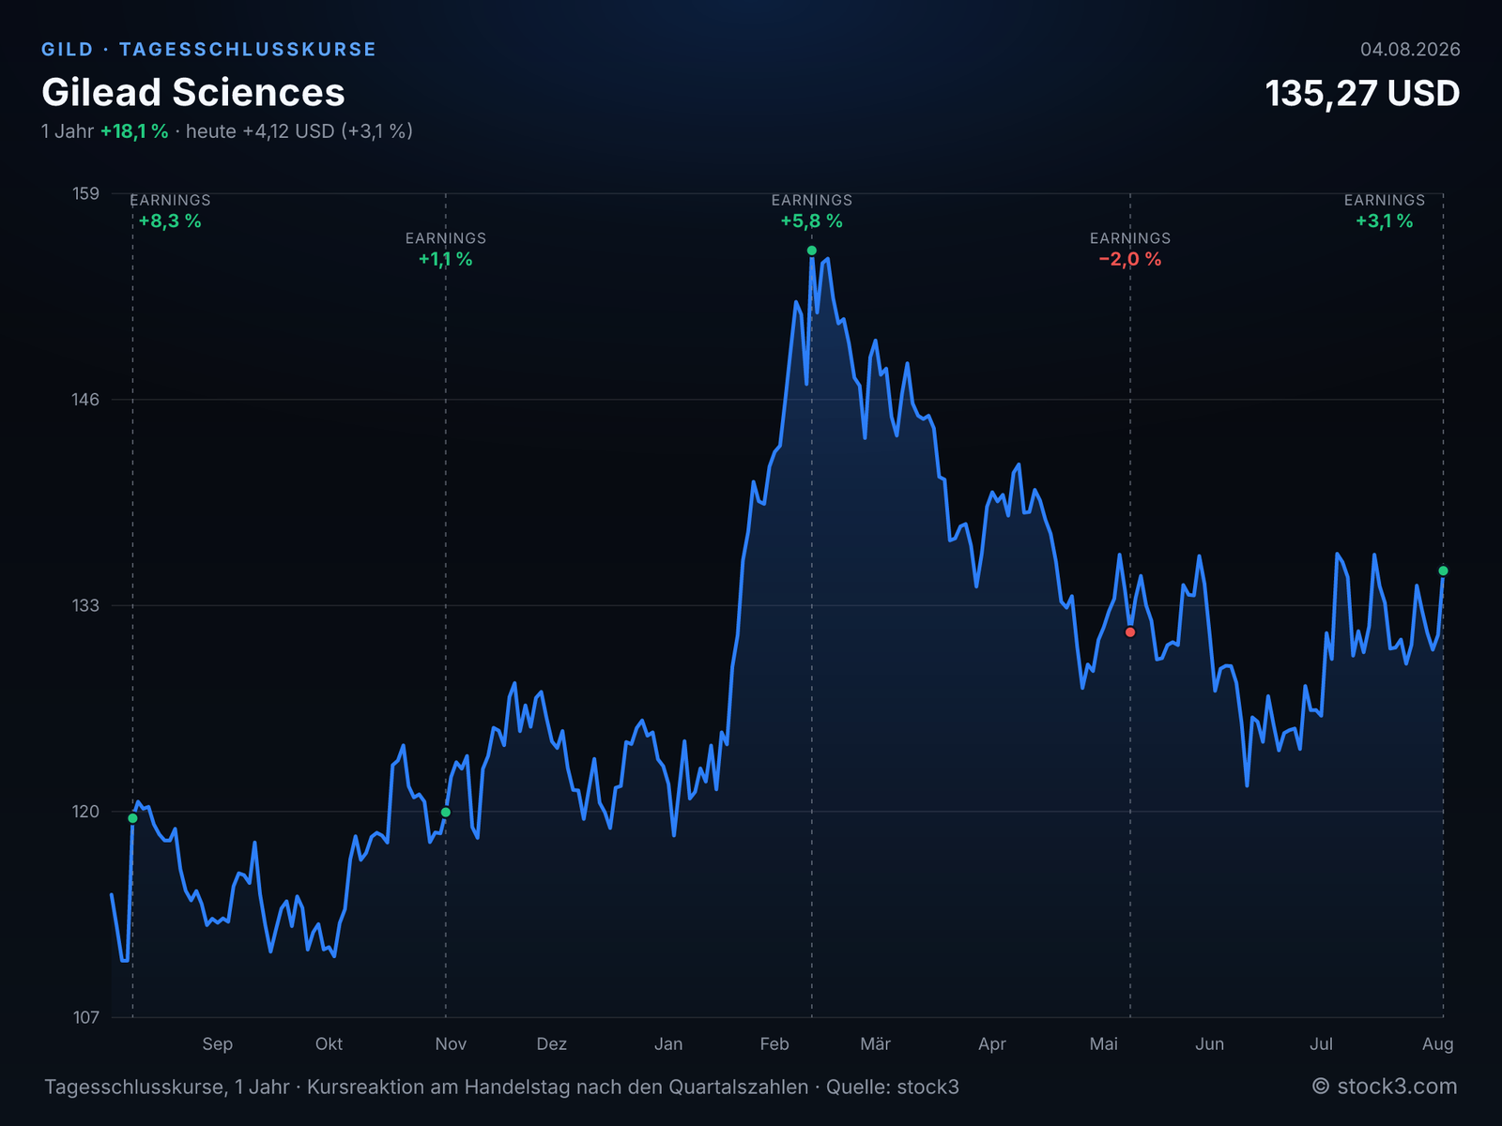
Task: Select the +8,3 % earnings reaction label
Action: (170, 221)
